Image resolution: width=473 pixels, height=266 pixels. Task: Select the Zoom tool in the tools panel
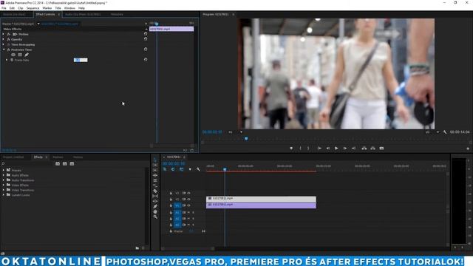coord(155,216)
